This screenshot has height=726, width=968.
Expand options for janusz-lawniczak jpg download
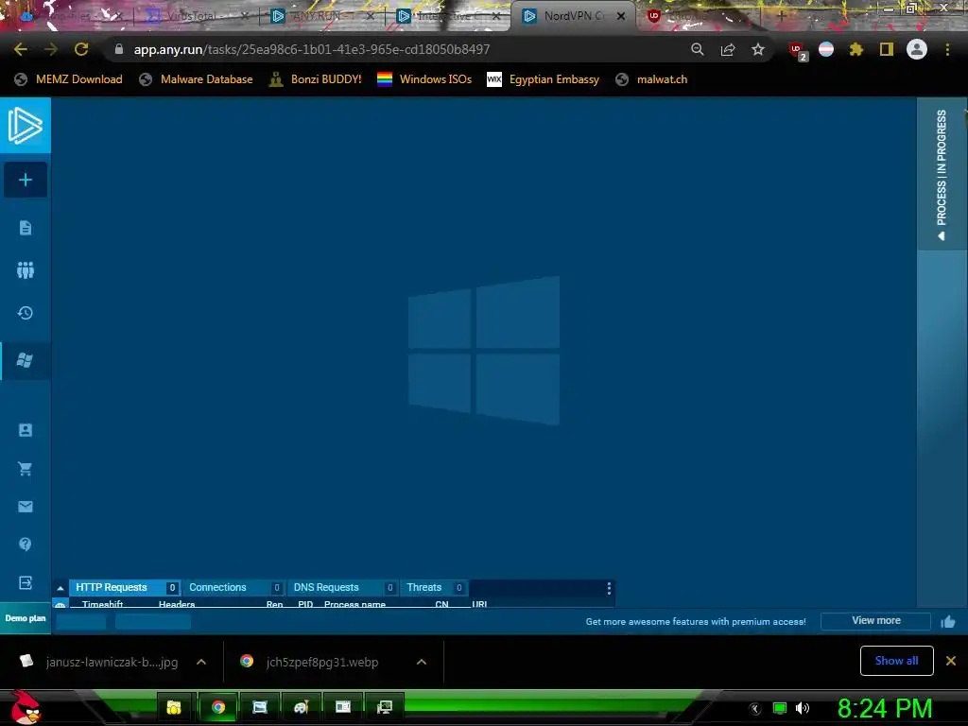pyautogui.click(x=201, y=662)
